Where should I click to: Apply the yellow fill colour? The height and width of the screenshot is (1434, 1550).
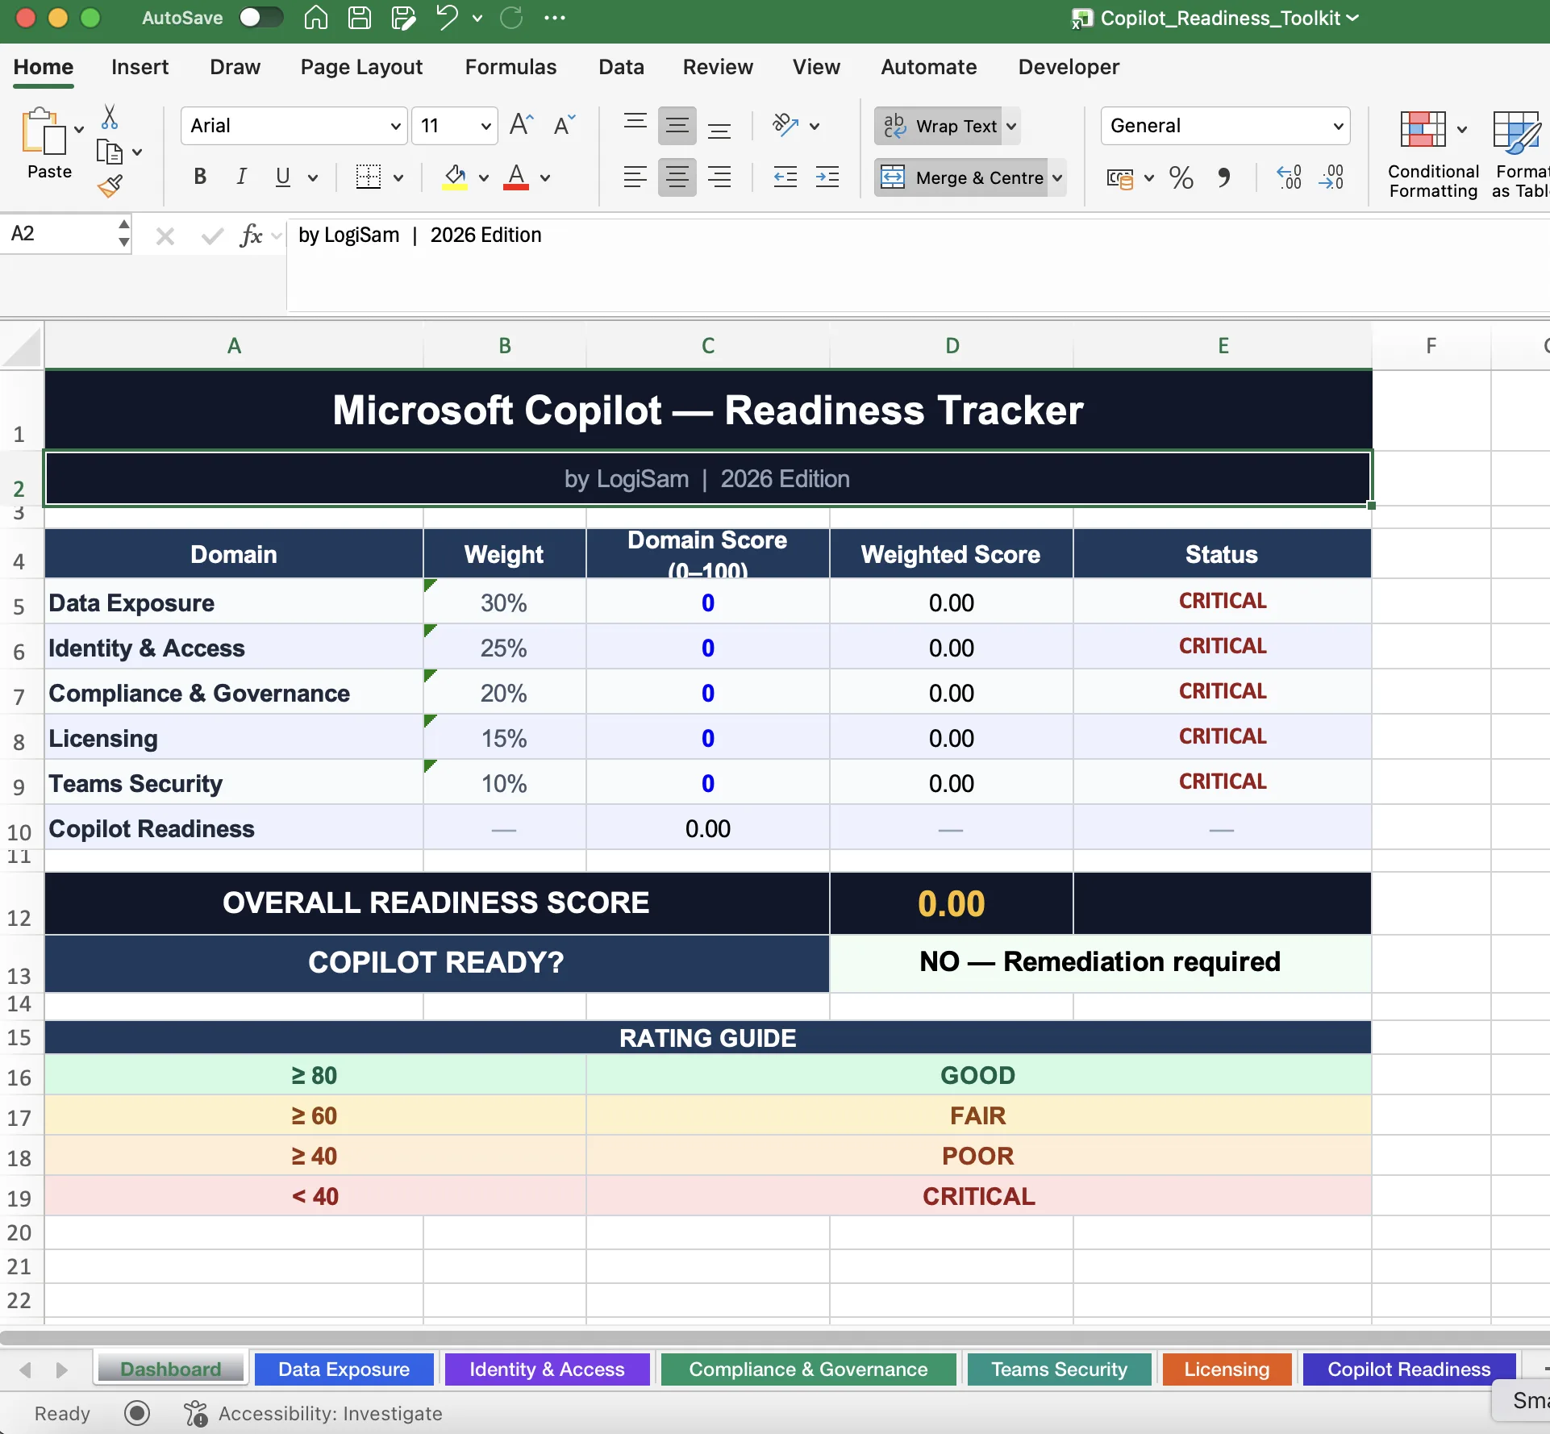455,177
